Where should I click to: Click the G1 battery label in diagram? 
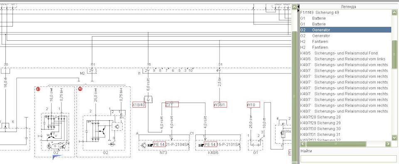click(256, 153)
